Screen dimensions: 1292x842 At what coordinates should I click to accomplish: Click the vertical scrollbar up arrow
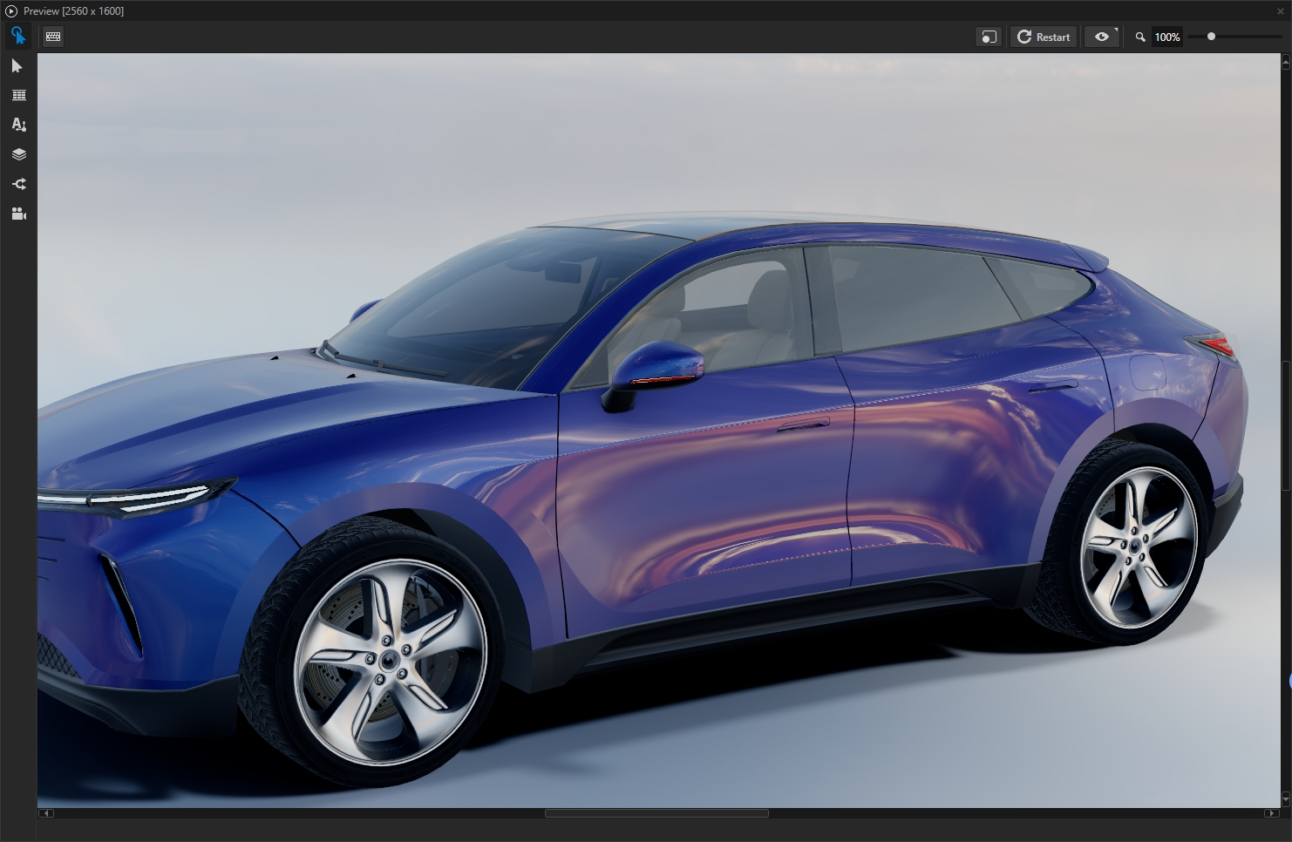pos(1286,62)
